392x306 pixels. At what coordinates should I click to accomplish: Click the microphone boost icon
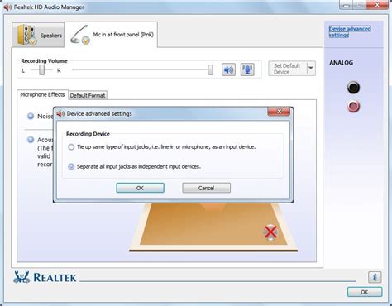click(x=247, y=69)
